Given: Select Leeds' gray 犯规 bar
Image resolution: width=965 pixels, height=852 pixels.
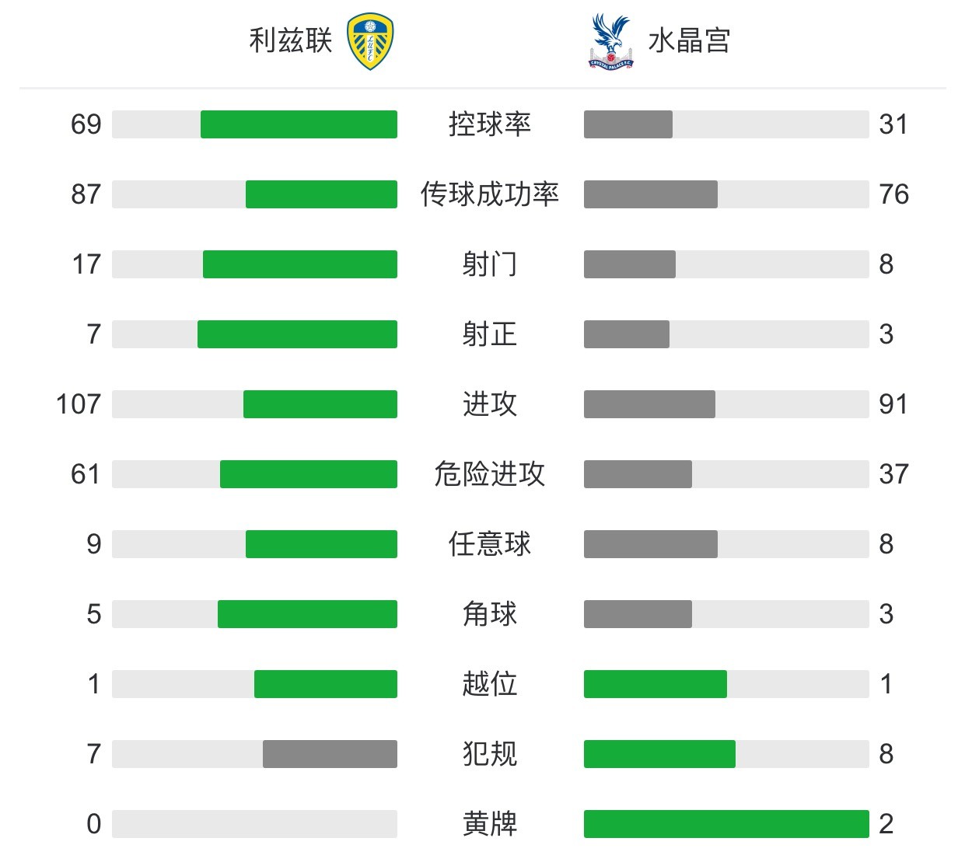Looking at the screenshot, I should click(330, 754).
